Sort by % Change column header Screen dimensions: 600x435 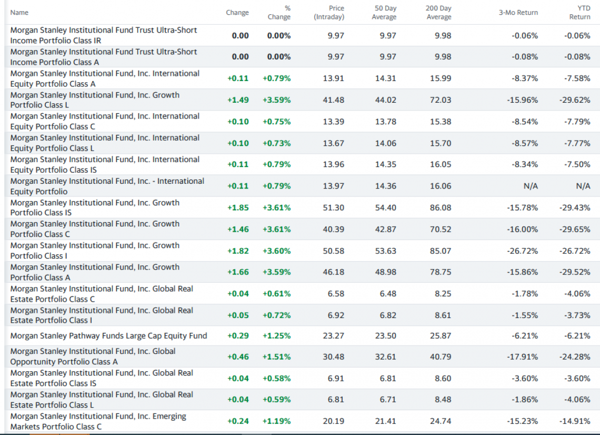point(279,13)
